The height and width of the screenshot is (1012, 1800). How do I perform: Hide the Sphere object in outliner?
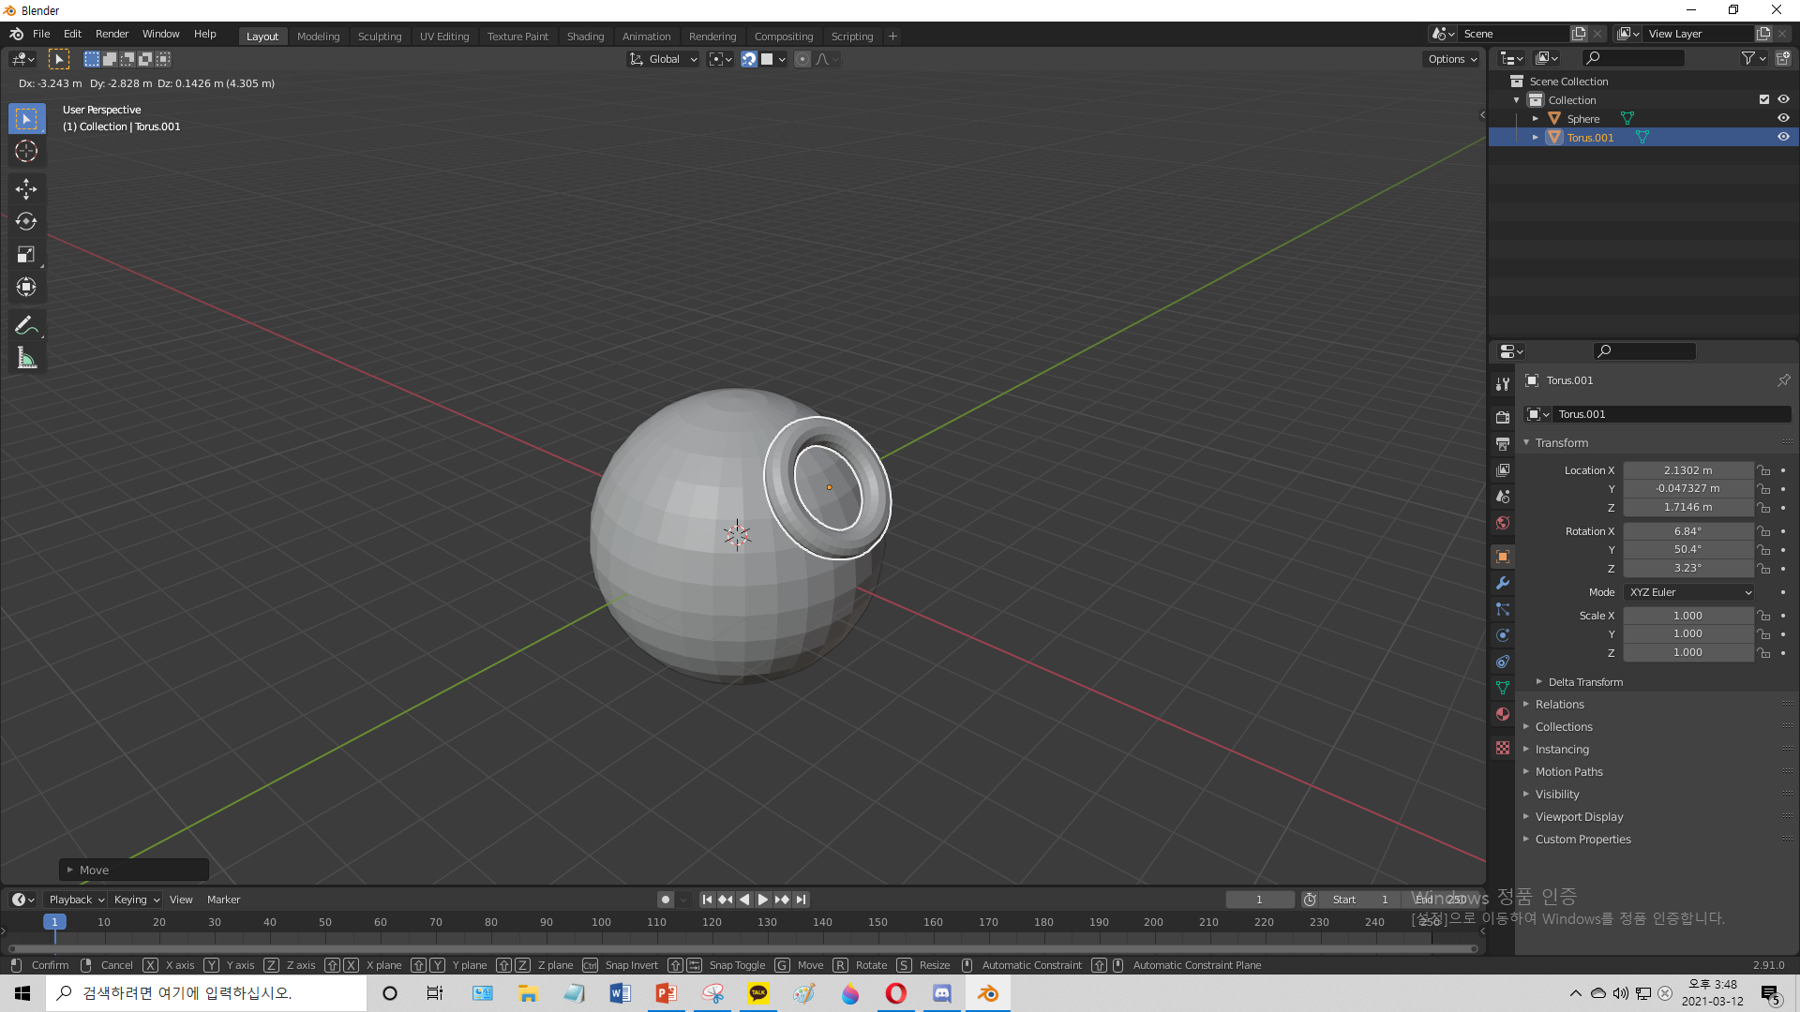point(1783,118)
